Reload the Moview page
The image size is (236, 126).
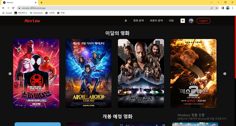(13, 8)
